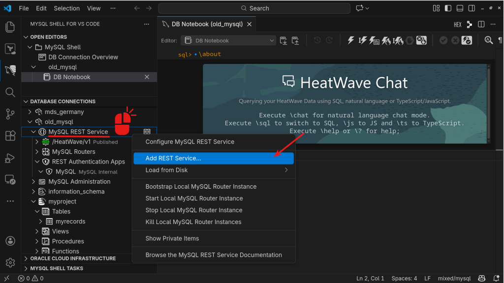Viewport: 504px width, 283px height.
Task: Expand the mds_germany connection
Action: tap(30, 112)
